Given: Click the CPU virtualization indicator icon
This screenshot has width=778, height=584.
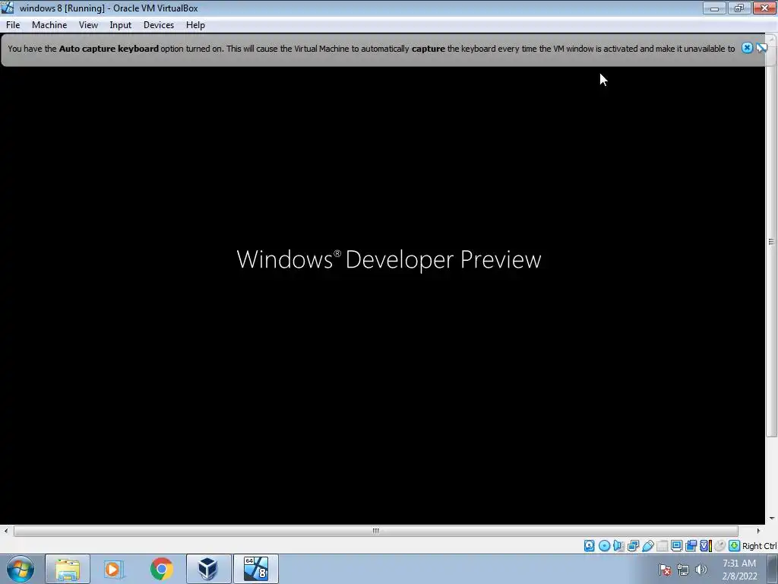Looking at the screenshot, I should point(706,546).
